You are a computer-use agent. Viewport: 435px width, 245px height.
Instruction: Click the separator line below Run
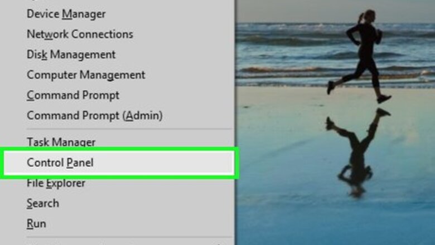point(129,237)
